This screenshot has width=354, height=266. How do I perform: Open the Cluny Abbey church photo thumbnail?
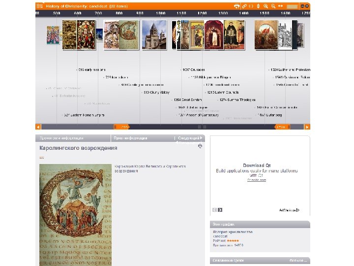(154, 35)
